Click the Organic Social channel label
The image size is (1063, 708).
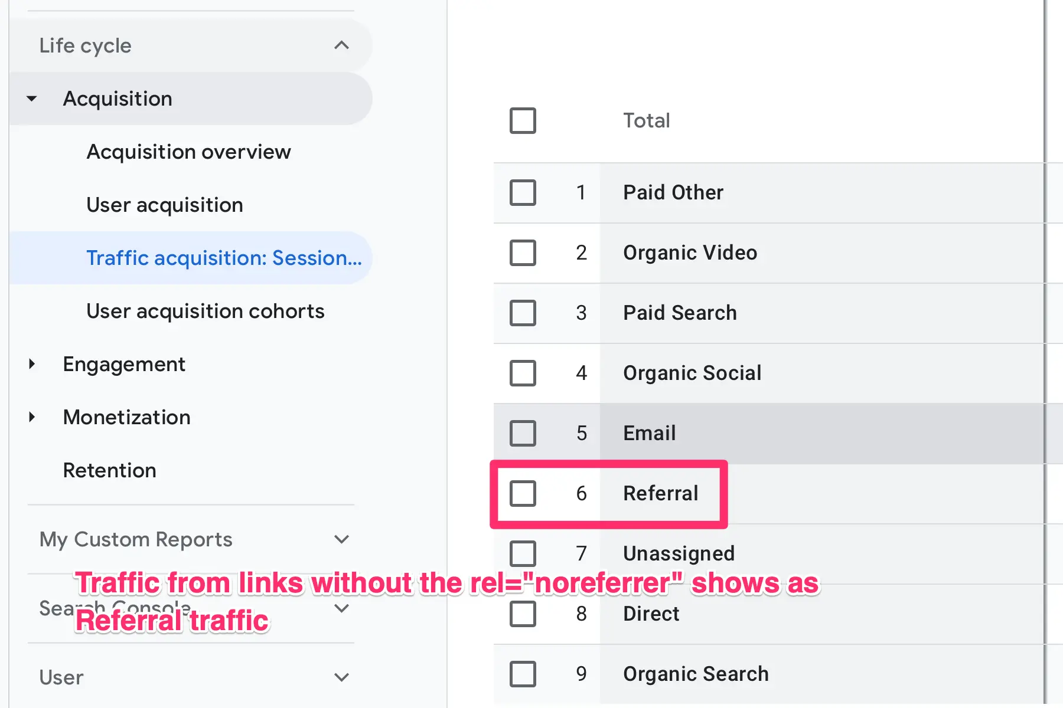pos(692,373)
